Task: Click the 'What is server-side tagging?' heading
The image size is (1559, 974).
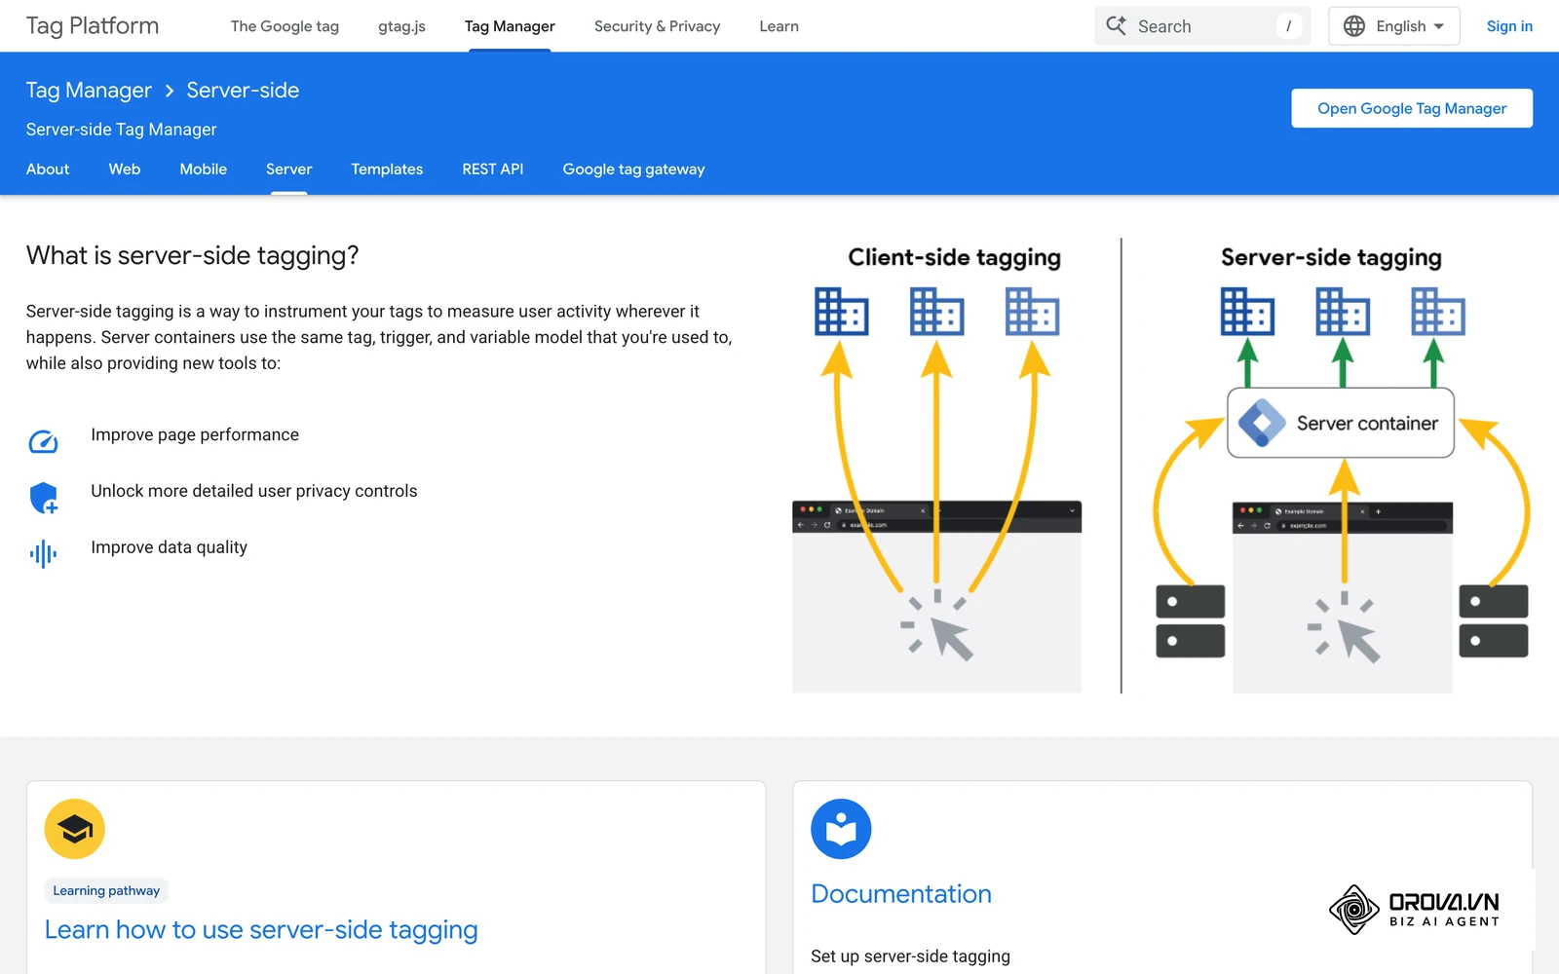Action: point(193,255)
